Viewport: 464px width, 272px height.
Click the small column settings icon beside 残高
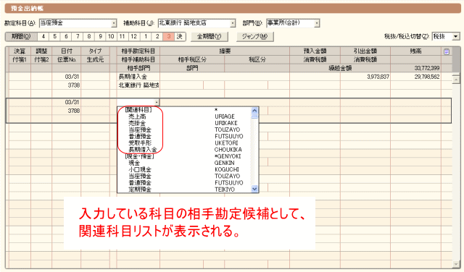click(447, 51)
